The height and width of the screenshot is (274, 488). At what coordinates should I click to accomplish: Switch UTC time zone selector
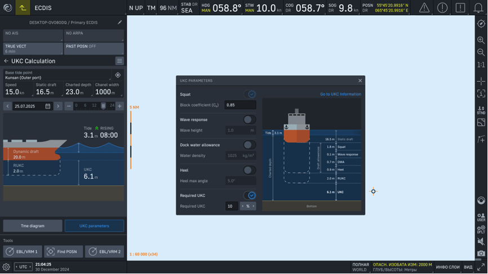click(23, 267)
